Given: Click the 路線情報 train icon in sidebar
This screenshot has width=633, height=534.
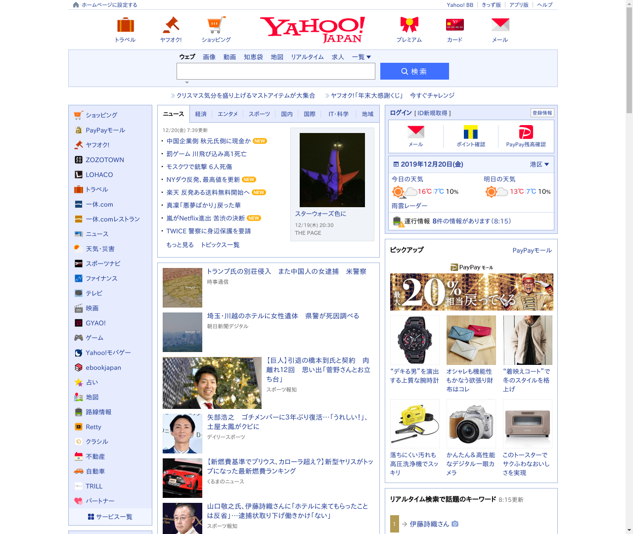Looking at the screenshot, I should click(79, 412).
